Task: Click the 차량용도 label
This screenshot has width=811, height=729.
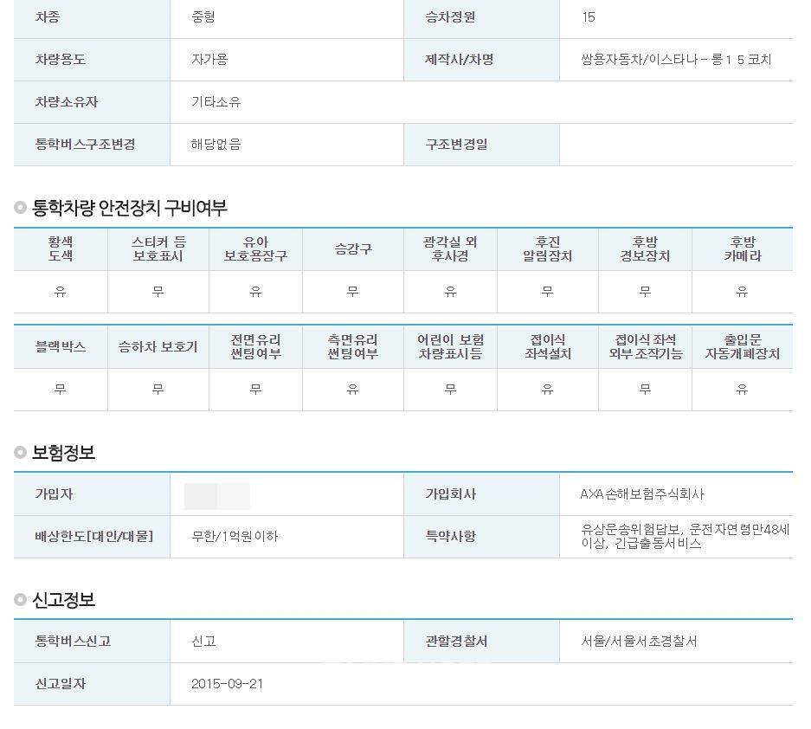Action: coord(60,60)
